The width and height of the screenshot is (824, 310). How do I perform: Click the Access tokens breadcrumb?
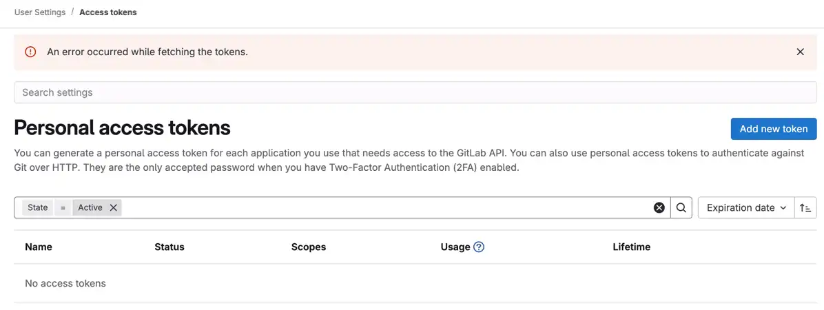[108, 12]
